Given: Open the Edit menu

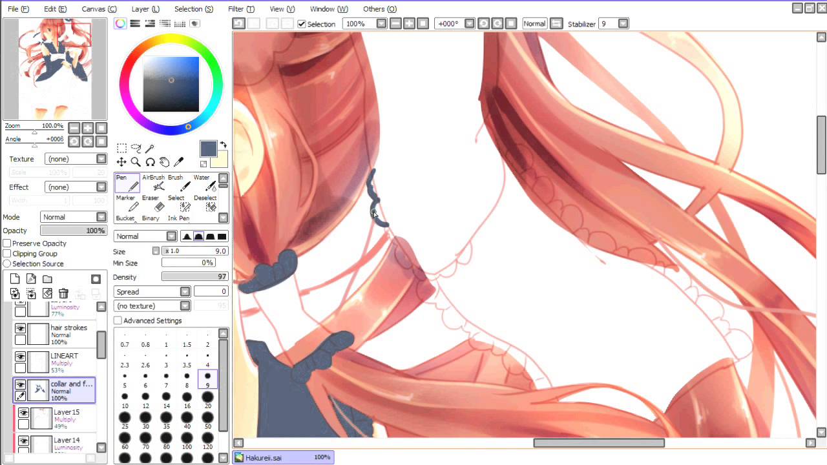Looking at the screenshot, I should pos(55,9).
